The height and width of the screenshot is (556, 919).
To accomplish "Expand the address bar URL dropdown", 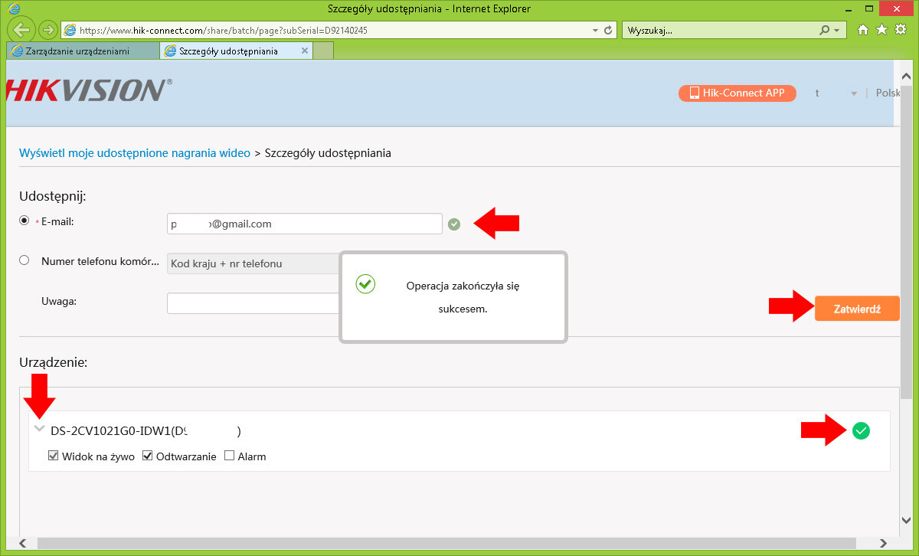I will 595,31.
